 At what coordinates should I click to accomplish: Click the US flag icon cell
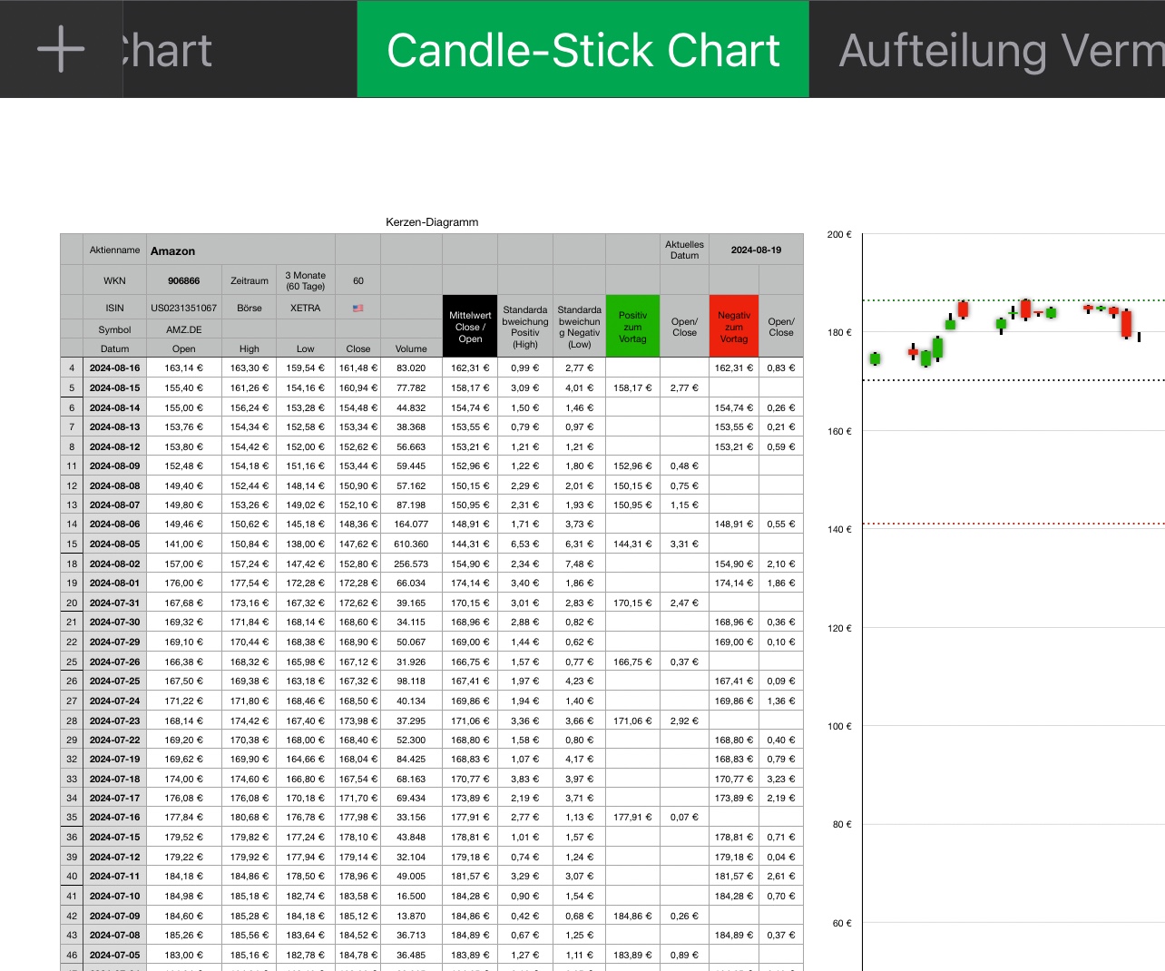[358, 308]
